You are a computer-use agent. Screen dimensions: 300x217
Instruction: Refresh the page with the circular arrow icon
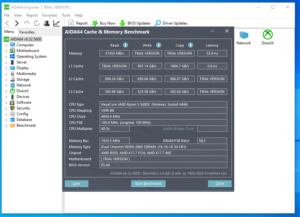[37, 23]
